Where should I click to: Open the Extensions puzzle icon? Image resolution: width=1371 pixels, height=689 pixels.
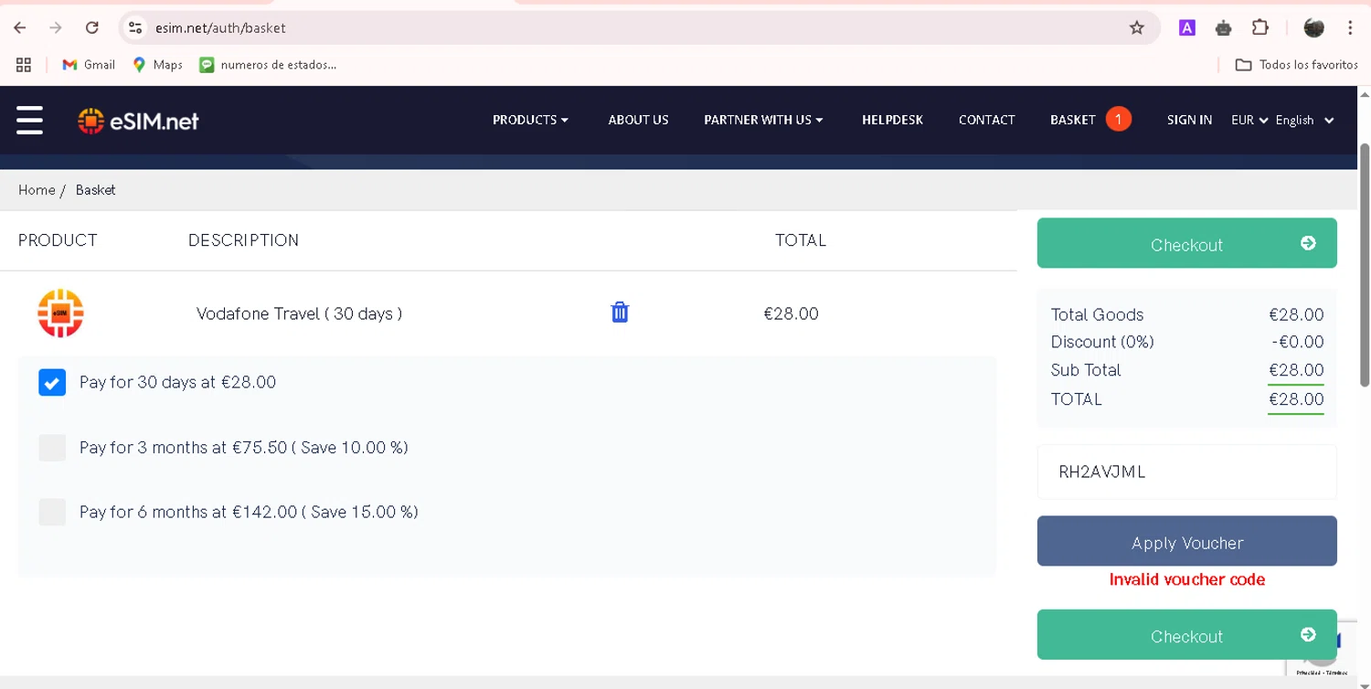tap(1259, 27)
